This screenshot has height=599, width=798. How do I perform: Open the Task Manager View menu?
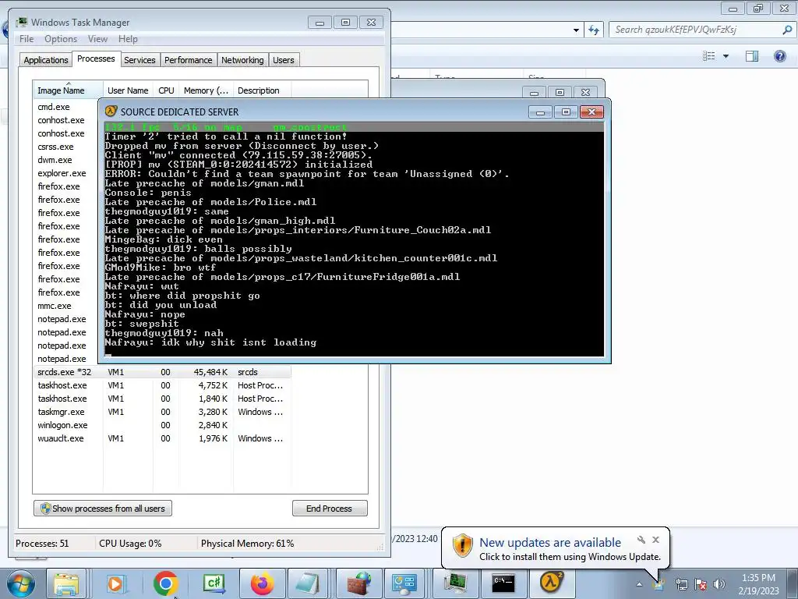coord(97,39)
